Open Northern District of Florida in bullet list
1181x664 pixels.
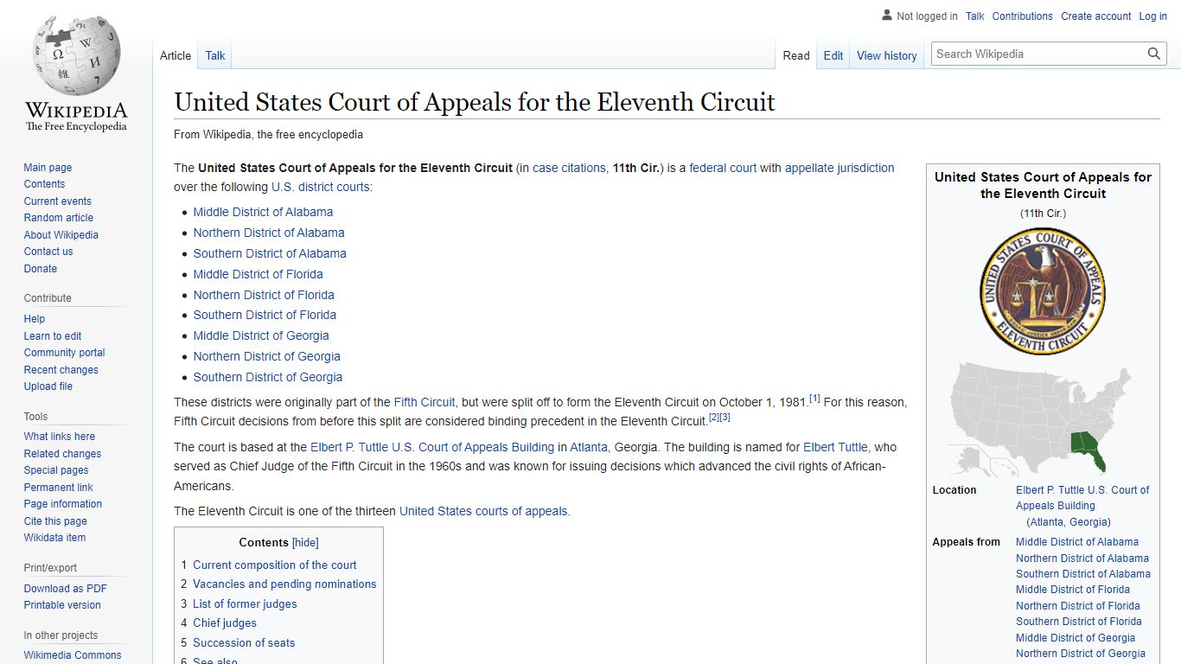coord(264,295)
